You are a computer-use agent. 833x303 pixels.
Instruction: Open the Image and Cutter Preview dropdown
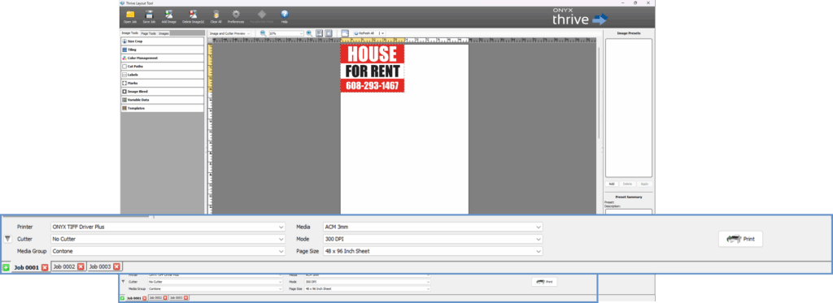tap(229, 33)
